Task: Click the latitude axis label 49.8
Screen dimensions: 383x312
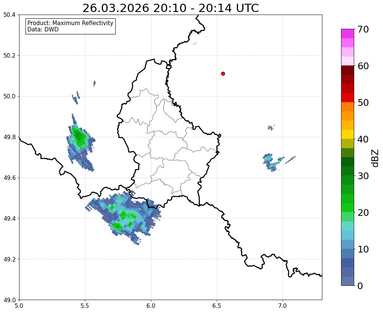Action: click(9, 137)
